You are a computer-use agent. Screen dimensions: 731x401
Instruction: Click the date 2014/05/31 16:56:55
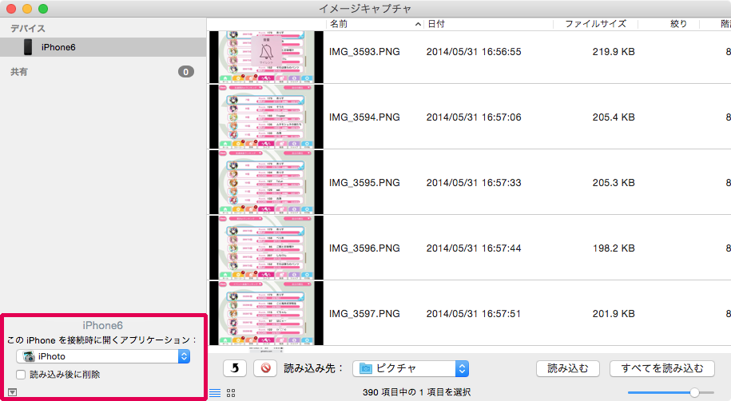(474, 52)
